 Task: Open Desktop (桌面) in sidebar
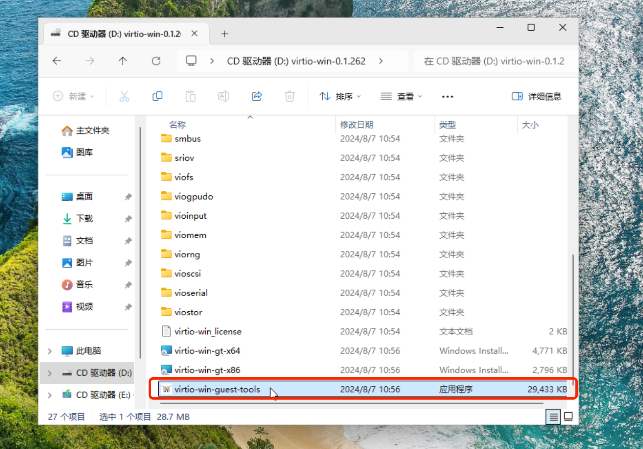tap(77, 196)
